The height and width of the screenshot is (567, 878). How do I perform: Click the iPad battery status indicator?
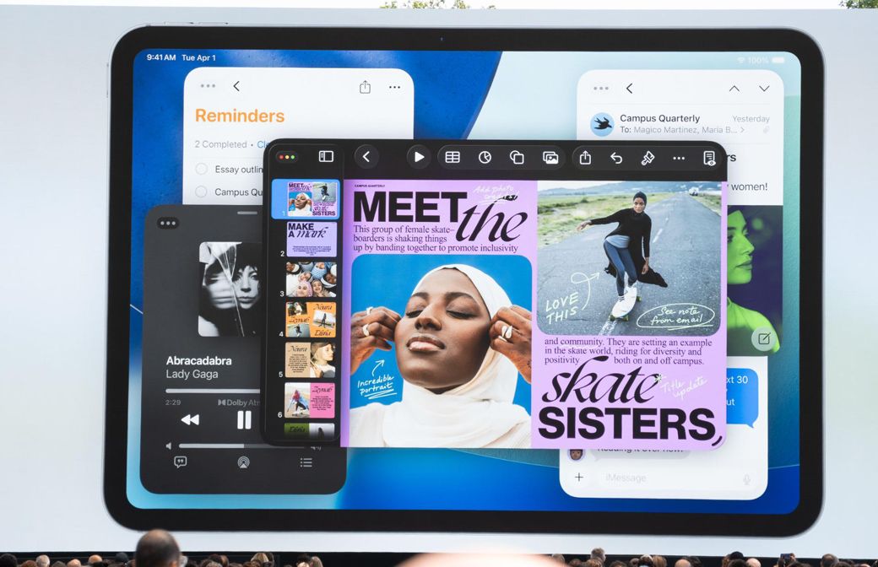click(x=778, y=60)
